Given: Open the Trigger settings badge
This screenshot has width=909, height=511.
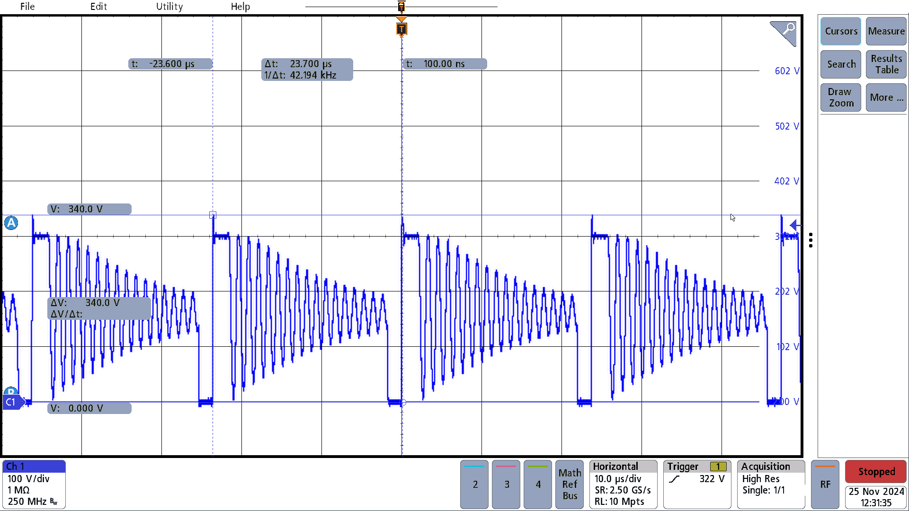Looking at the screenshot, I should pyautogui.click(x=697, y=485).
